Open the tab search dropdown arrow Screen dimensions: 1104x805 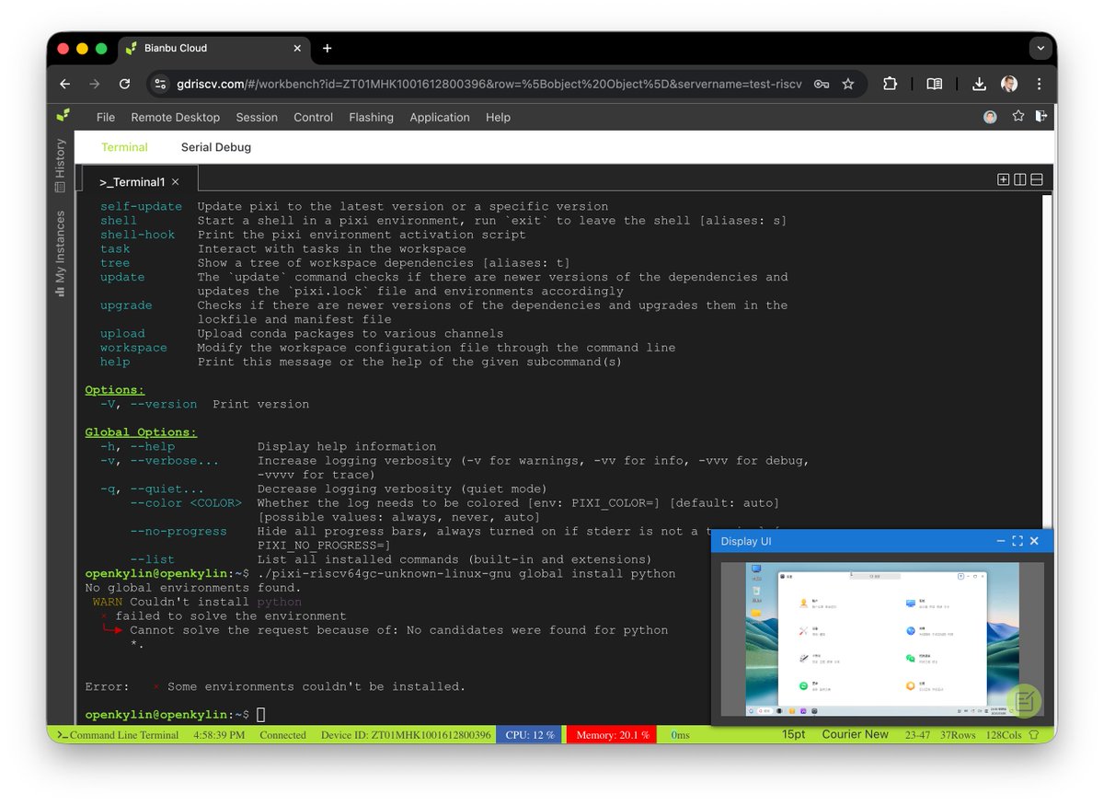coord(1041,49)
